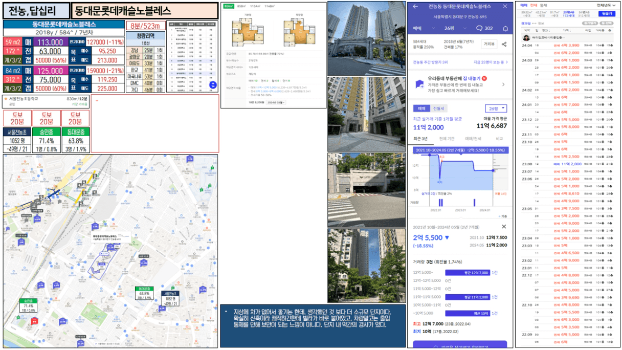622x350 pixels.
Task: Click the 서울전농초 1052명 label on the map
Action: (x=170, y=299)
